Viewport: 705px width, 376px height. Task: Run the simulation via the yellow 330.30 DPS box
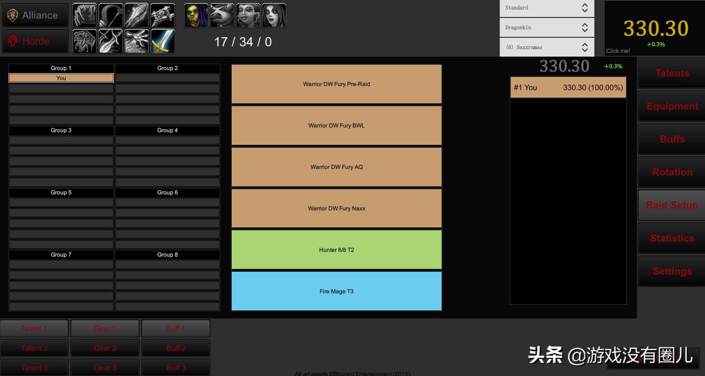(x=655, y=28)
